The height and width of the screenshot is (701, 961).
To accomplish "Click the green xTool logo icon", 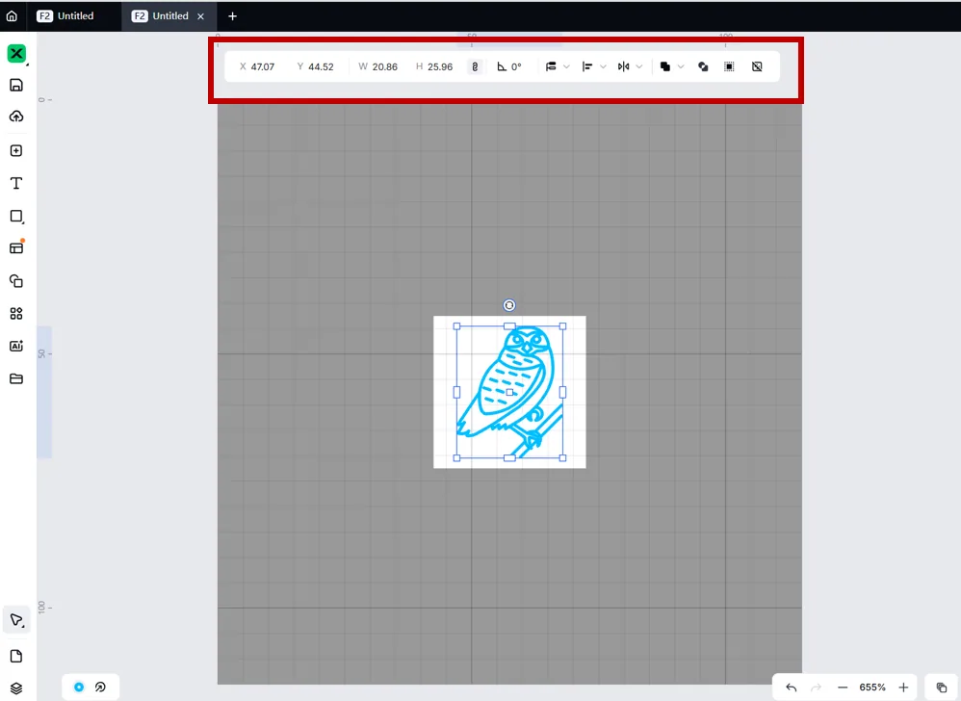I will [16, 53].
